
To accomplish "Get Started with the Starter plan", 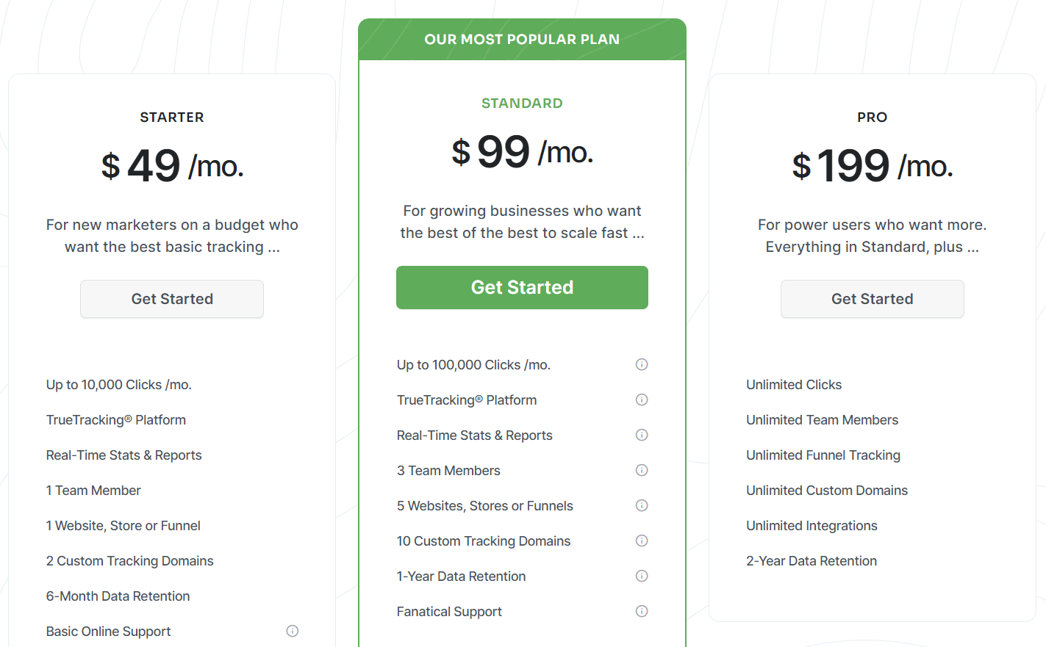I will click(x=172, y=299).
